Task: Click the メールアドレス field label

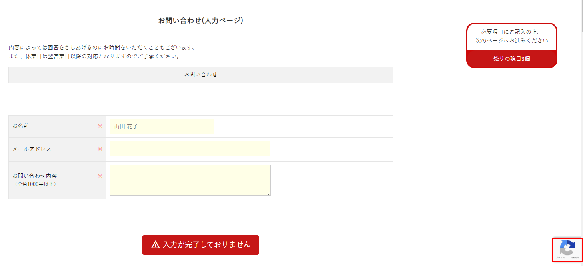Action: tap(32, 149)
